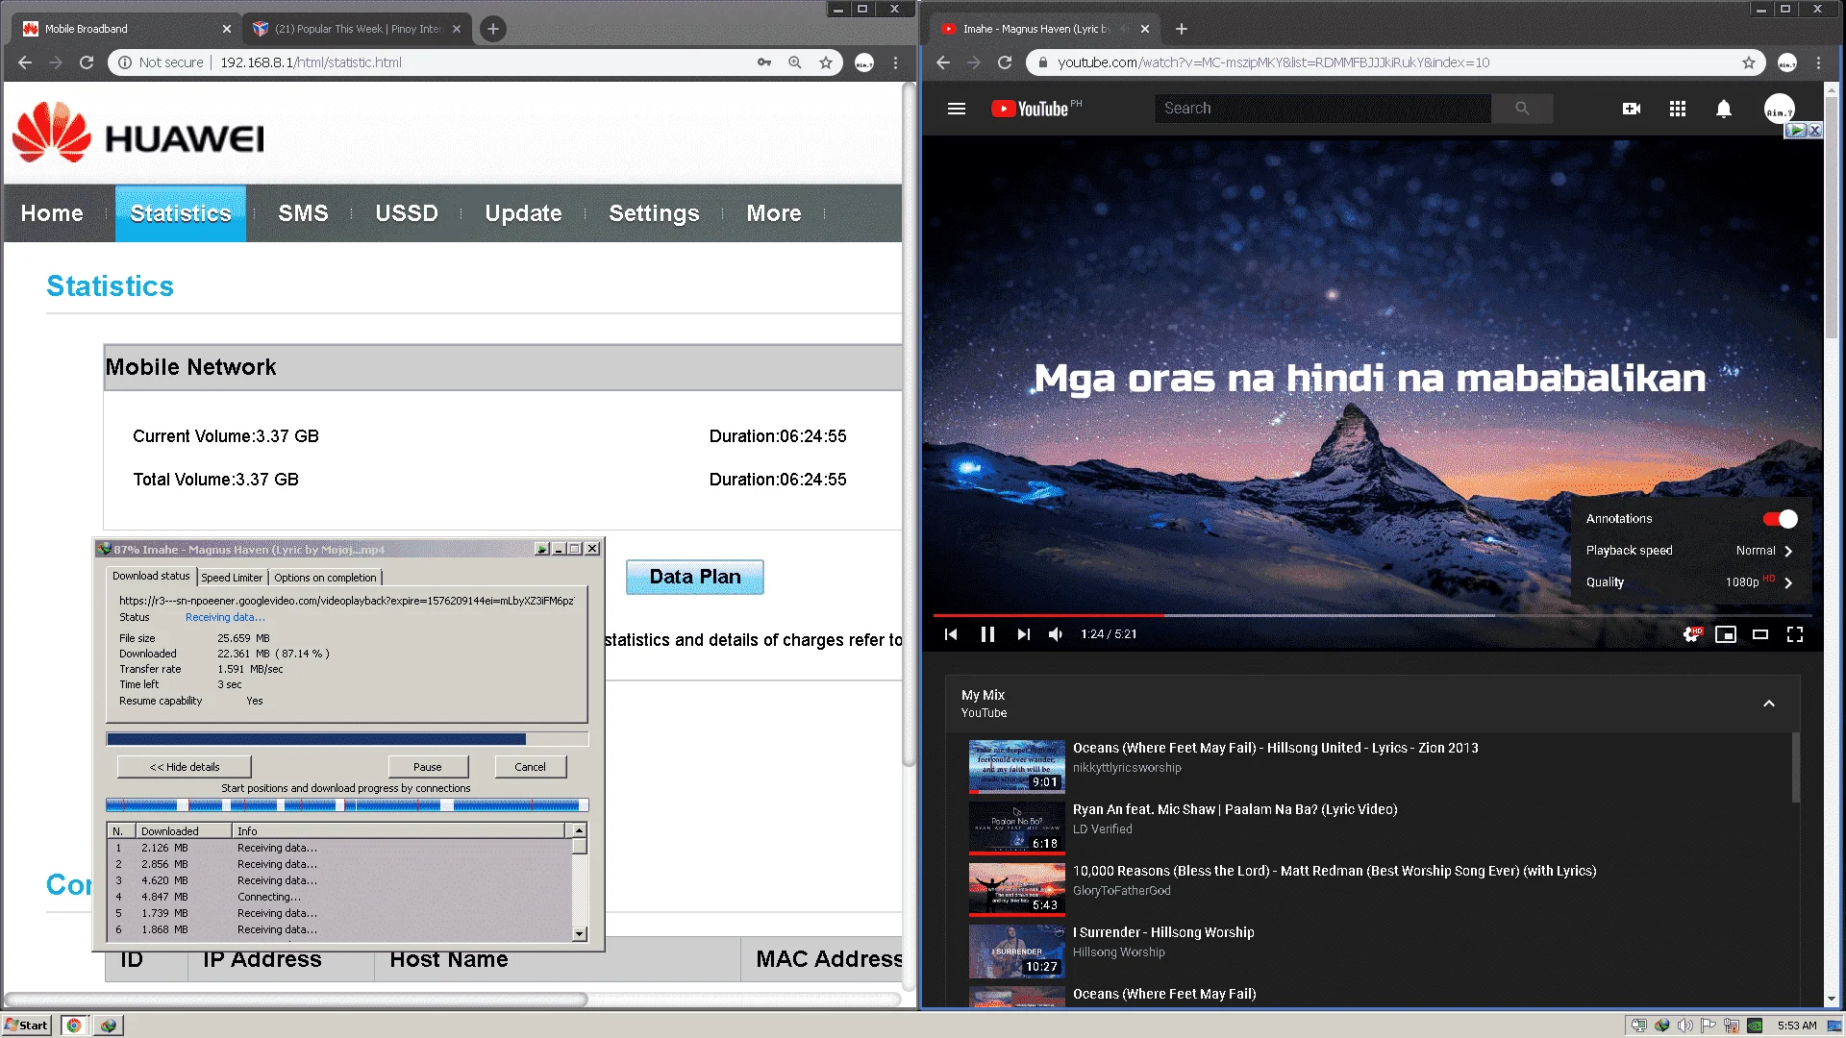Open the Settings navigation tab
This screenshot has width=1846, height=1038.
pos(654,213)
